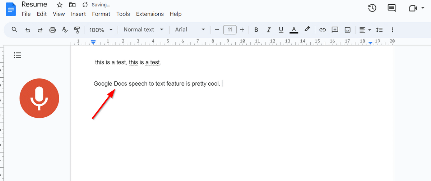The image size is (431, 181).
Task: Open the insert link tool
Action: [x=323, y=30]
